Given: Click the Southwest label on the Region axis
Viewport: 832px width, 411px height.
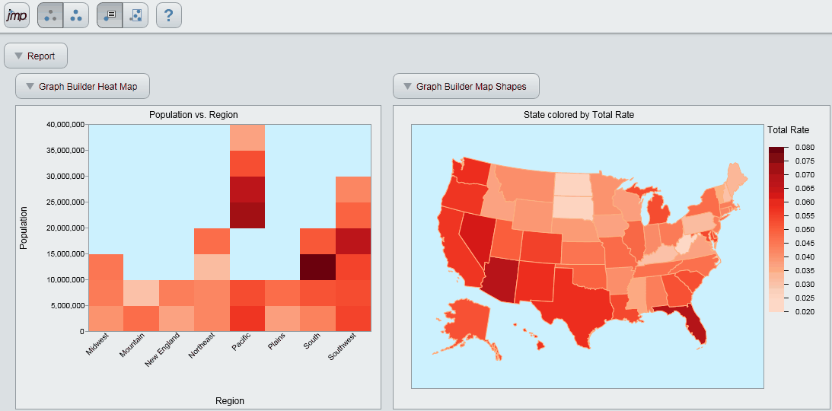Looking at the screenshot, I should 341,352.
